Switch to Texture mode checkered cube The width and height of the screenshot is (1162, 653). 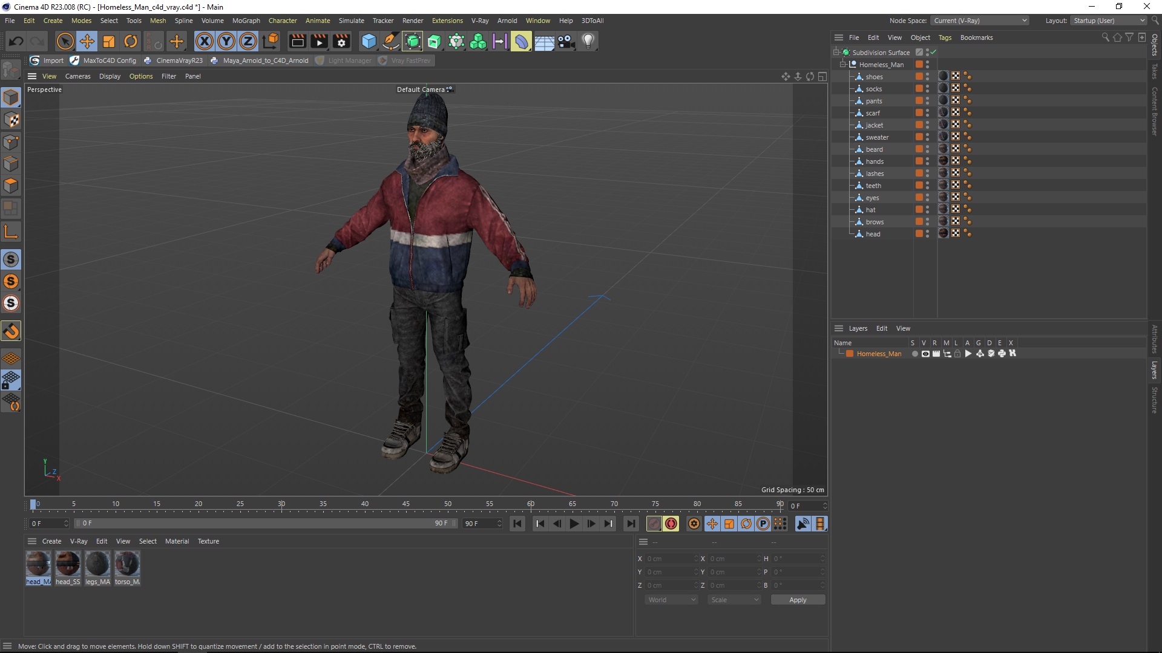pos(11,120)
